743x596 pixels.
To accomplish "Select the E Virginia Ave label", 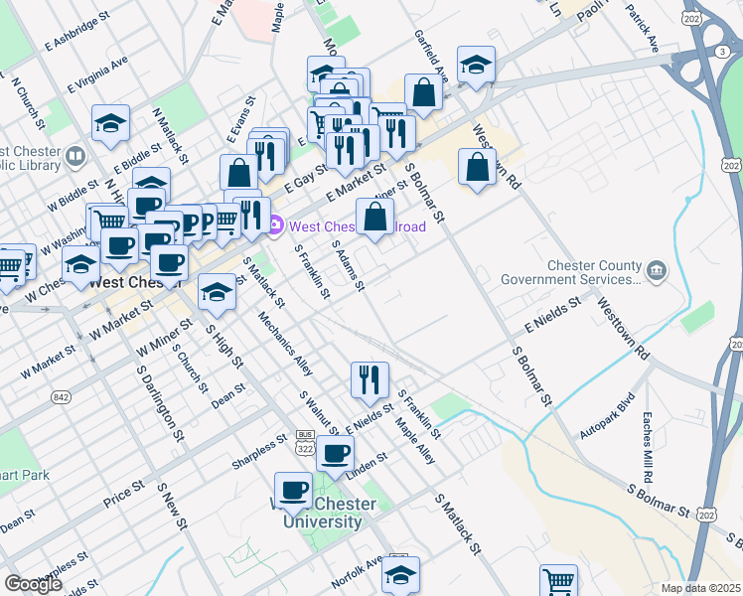I will (x=97, y=74).
